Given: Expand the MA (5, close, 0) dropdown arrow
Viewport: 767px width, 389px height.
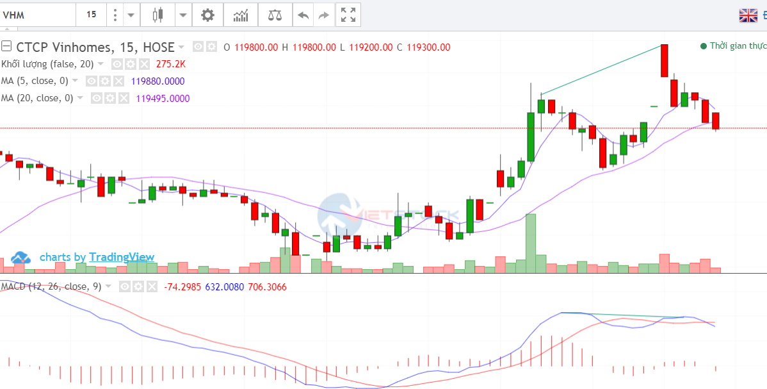Looking at the screenshot, I should click(x=75, y=81).
